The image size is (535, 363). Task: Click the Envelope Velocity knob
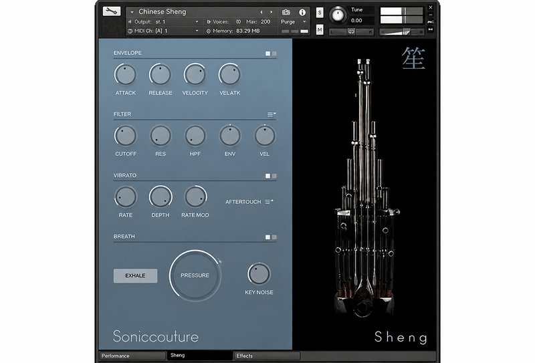[x=195, y=74]
